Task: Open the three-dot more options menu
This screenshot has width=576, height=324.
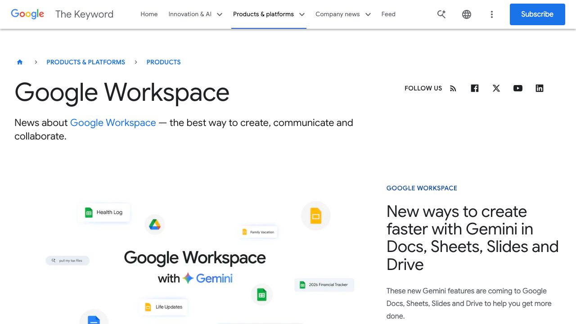Action: tap(492, 14)
